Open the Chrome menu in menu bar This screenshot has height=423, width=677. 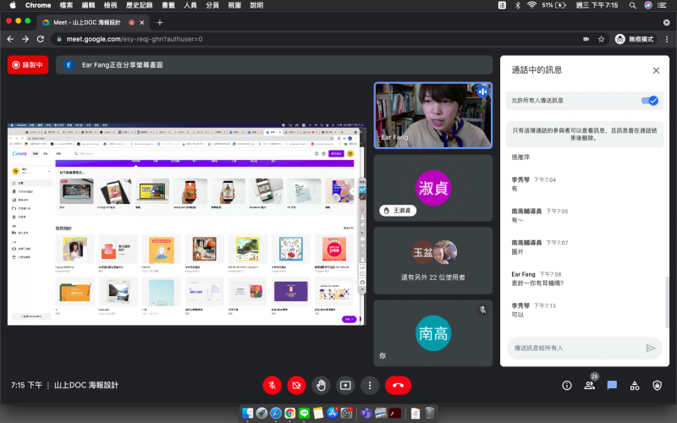pyautogui.click(x=38, y=5)
